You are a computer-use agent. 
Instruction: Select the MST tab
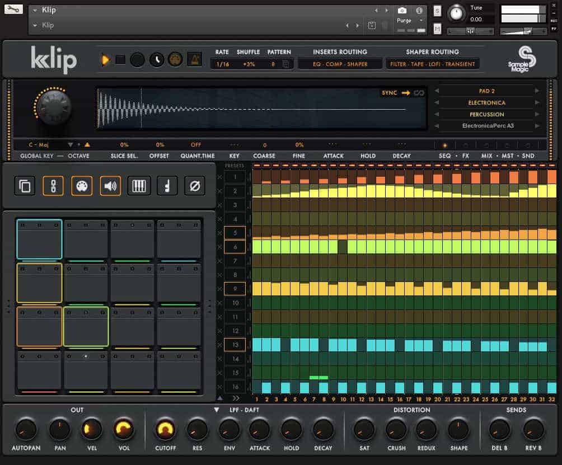coord(507,156)
